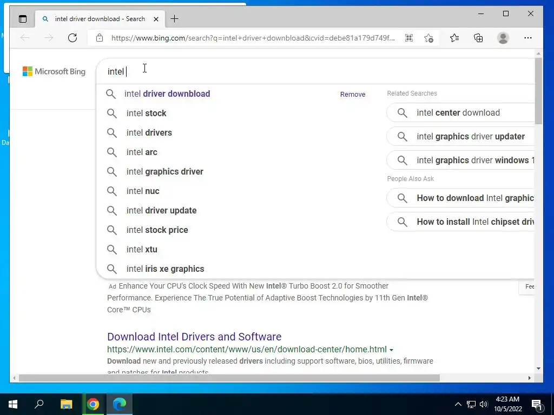Screen dimensions: 554x415
Task: Close the intel driver download tab
Action: tap(156, 19)
